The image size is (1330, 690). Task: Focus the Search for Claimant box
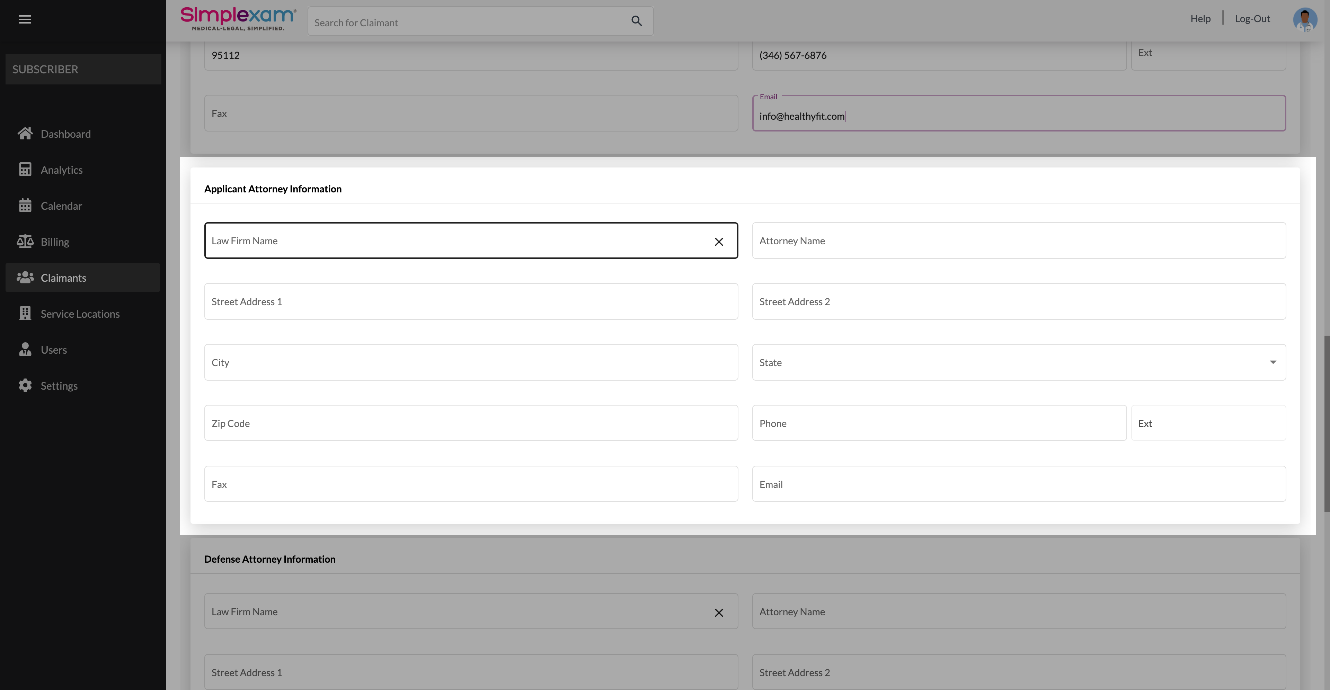click(x=465, y=22)
